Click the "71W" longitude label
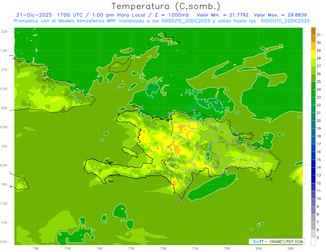This screenshot has height=252, width=326. (x=195, y=248)
